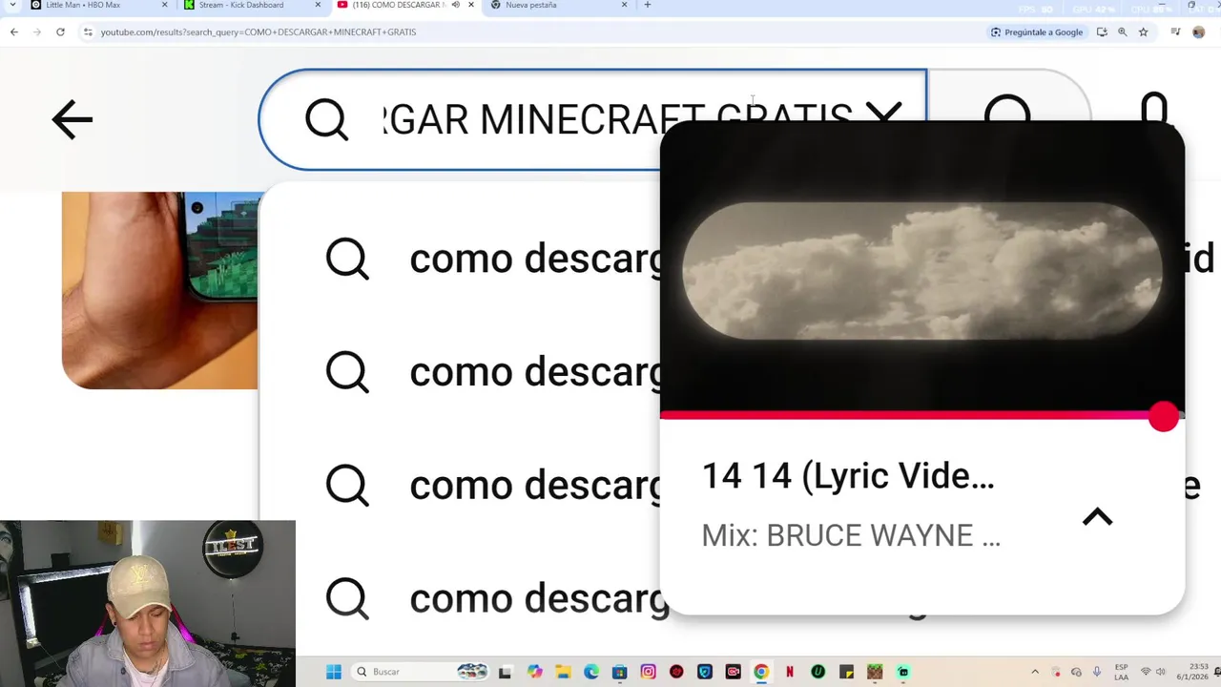
Task: Launch Copilot from the taskbar
Action: tap(534, 672)
